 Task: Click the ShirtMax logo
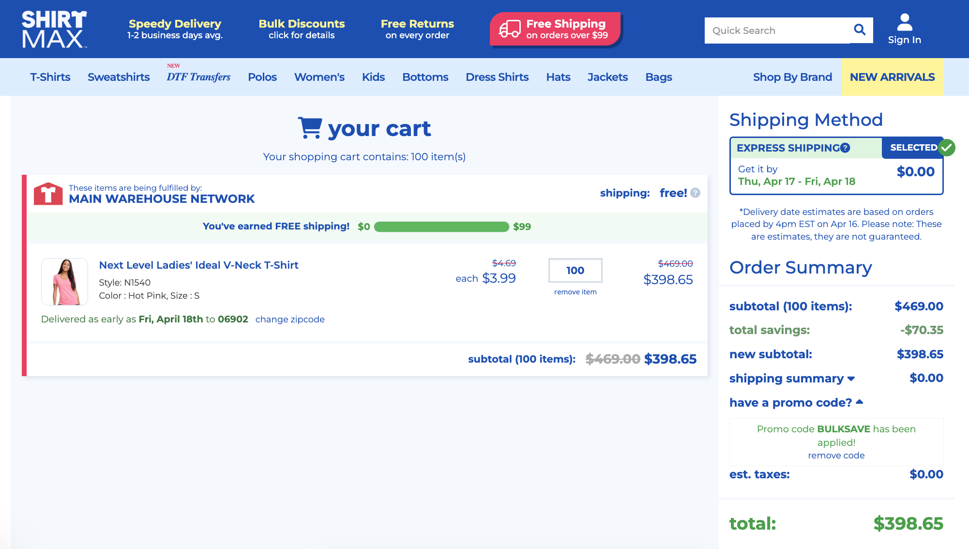pos(54,29)
